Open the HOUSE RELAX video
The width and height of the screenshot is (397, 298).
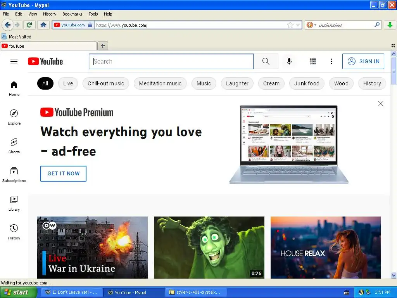click(x=326, y=248)
